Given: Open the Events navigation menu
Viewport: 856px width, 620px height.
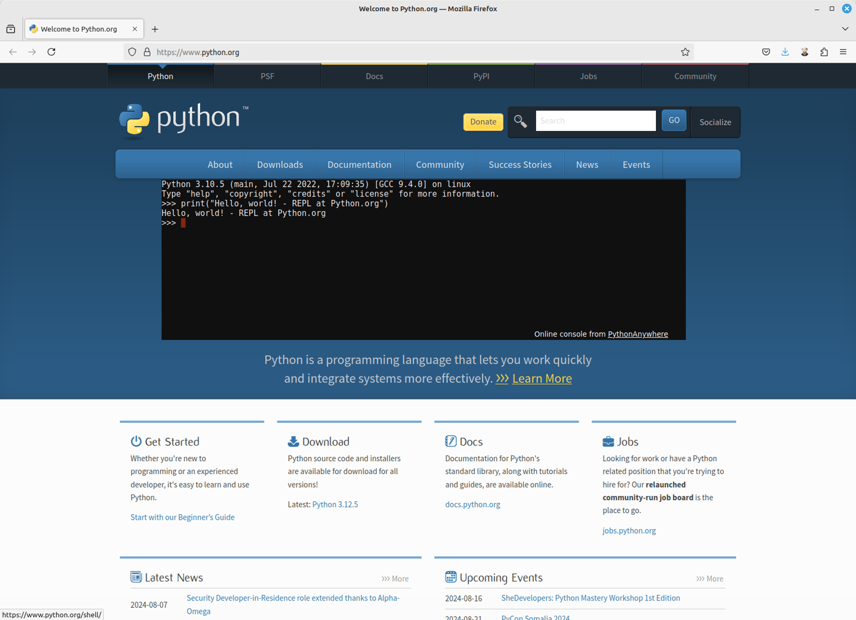Looking at the screenshot, I should (636, 164).
